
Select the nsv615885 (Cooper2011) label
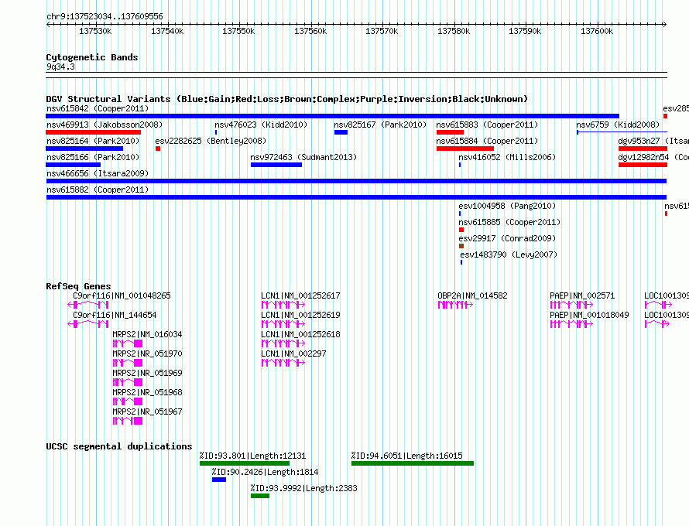[509, 222]
